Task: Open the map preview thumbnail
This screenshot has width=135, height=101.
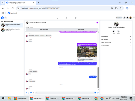Action: [87, 52]
